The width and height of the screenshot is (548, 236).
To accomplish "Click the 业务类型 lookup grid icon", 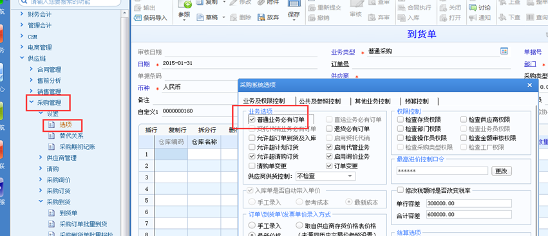I will tap(504, 51).
